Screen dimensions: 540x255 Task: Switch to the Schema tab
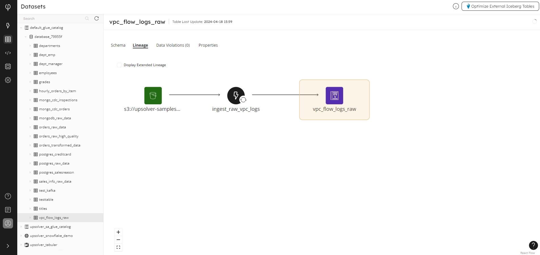pos(118,45)
